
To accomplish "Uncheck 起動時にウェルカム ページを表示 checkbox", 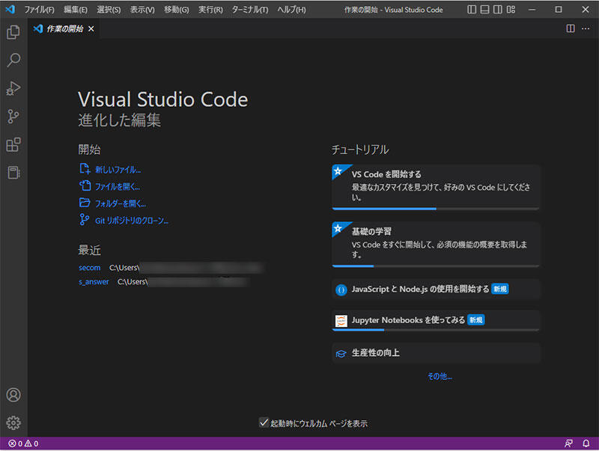I will tap(264, 423).
